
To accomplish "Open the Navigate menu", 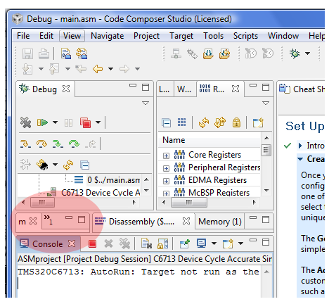I will pyautogui.click(x=107, y=36).
